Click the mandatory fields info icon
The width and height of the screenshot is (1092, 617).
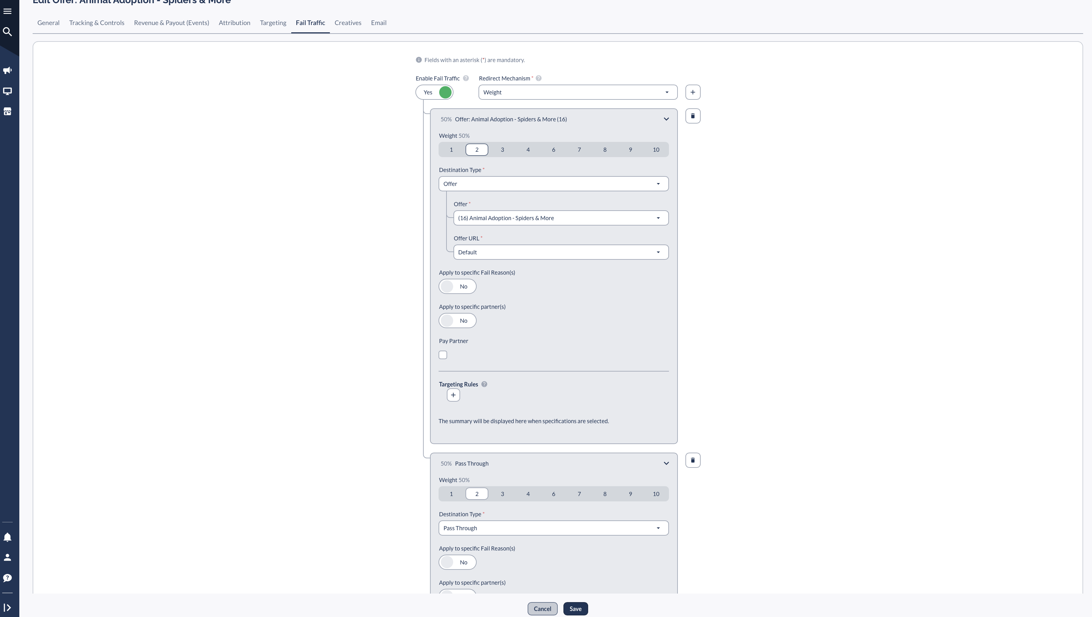(419, 60)
